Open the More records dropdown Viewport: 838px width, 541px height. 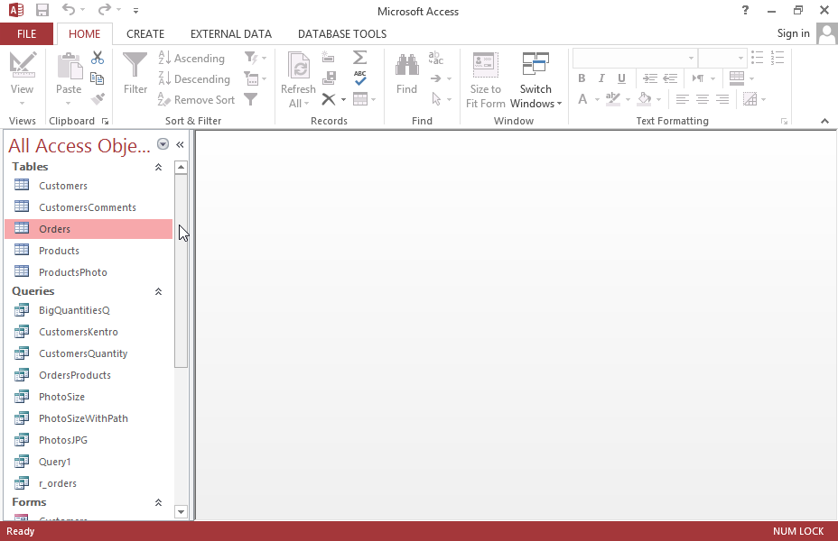[364, 99]
